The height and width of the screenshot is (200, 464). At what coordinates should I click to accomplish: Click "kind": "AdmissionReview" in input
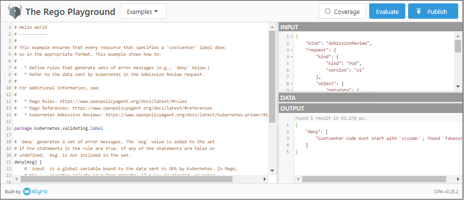(338, 43)
